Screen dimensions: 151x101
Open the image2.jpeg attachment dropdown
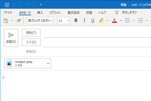click(48, 63)
